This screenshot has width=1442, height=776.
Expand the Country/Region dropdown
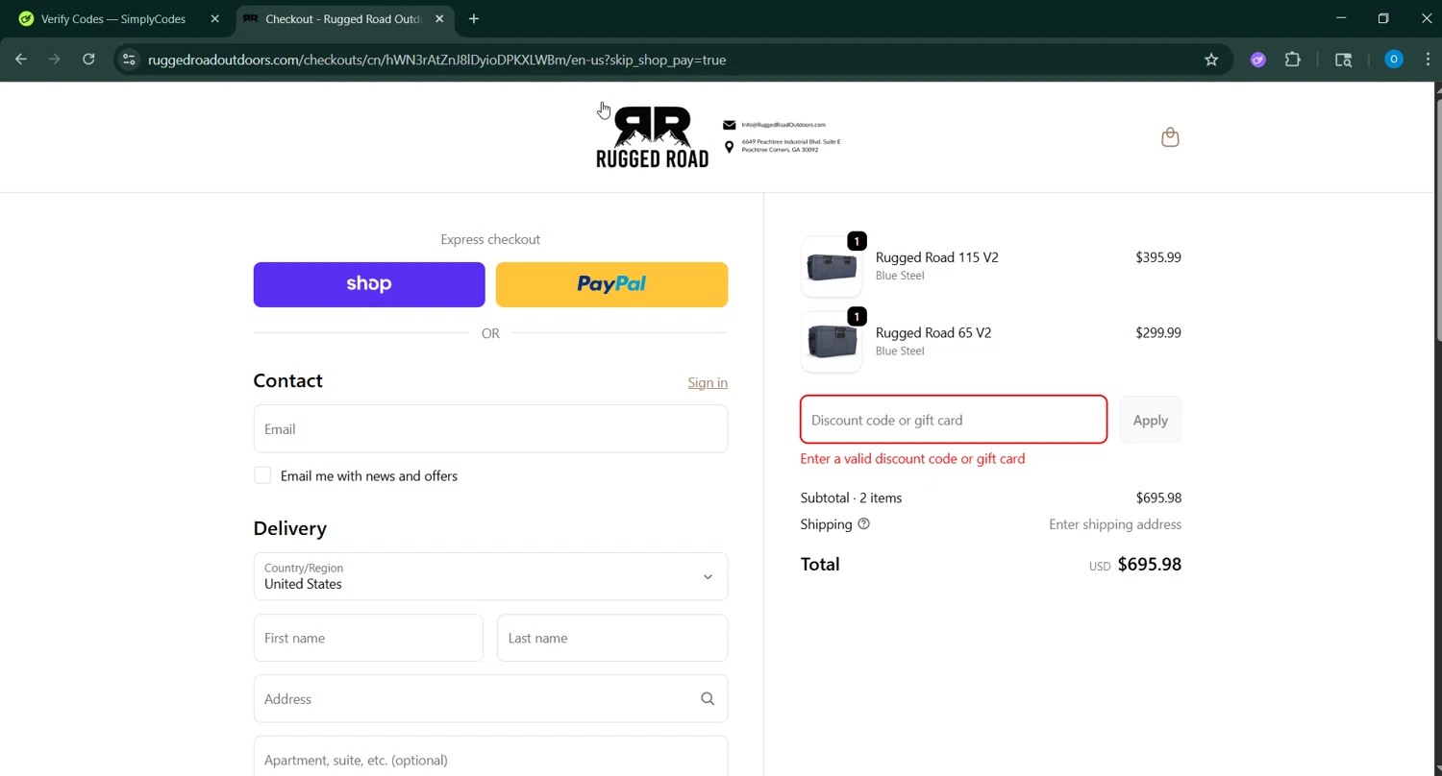pyautogui.click(x=490, y=576)
